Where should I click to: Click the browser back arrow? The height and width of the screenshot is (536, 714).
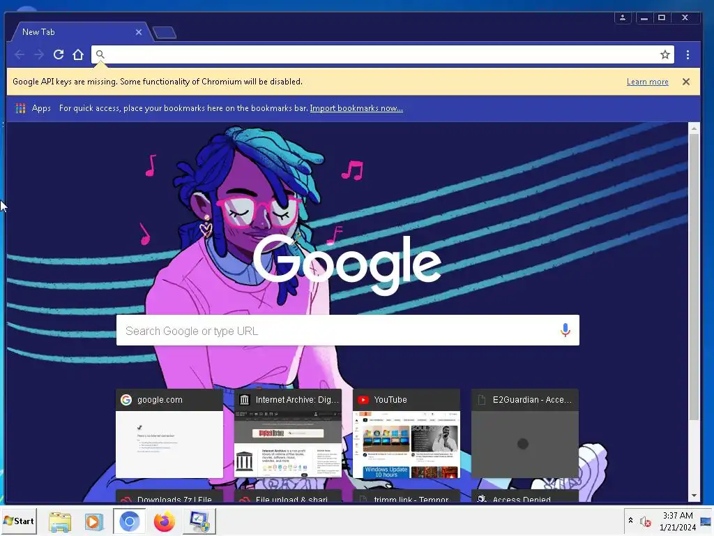(20, 54)
